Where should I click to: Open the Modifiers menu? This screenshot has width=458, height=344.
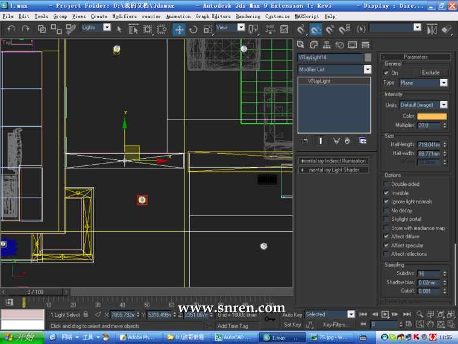124,16
